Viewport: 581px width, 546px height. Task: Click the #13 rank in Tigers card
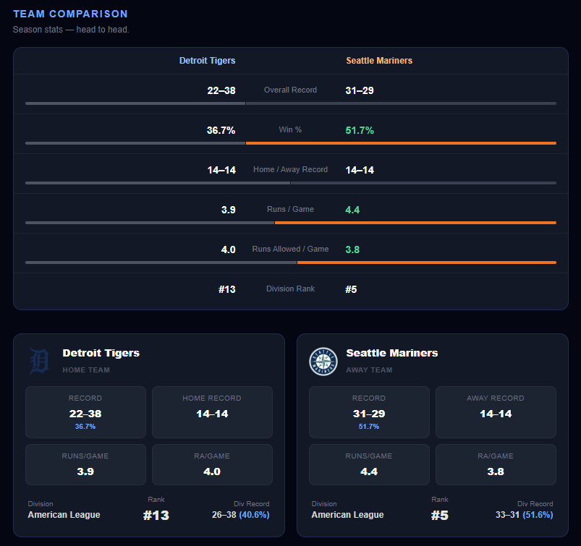(156, 515)
